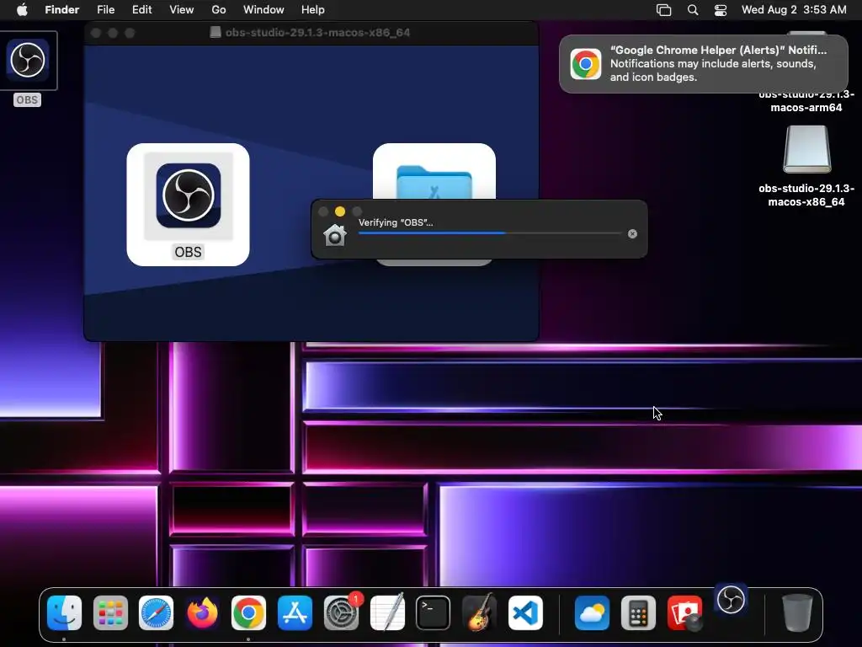Open Spotlight search from the menu bar
The height and width of the screenshot is (647, 862).
point(693,10)
